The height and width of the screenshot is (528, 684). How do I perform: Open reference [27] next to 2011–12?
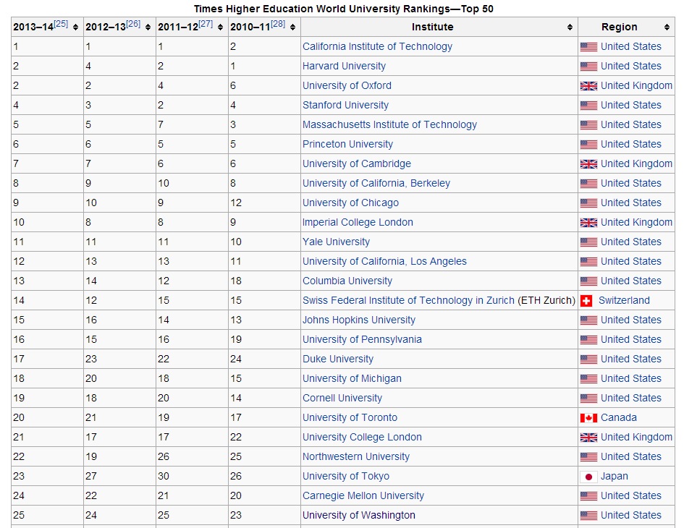[x=206, y=24]
